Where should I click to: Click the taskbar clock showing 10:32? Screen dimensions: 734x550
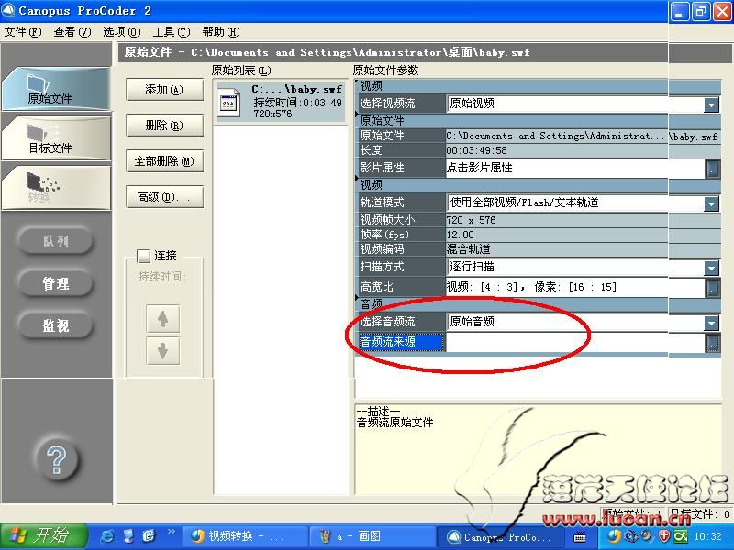[707, 536]
